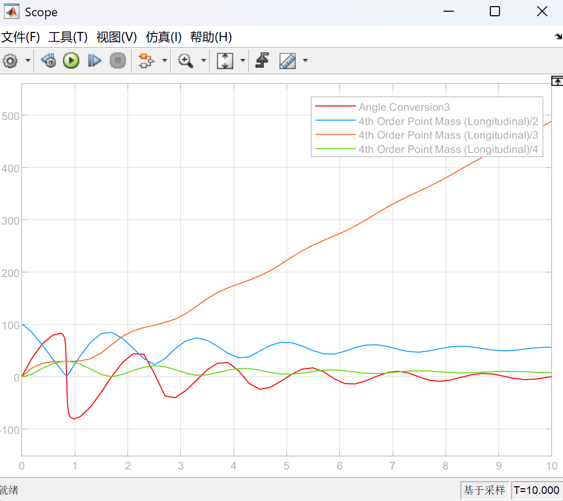Run the simulation with the green play button
Image resolution: width=563 pixels, height=501 pixels.
71,60
